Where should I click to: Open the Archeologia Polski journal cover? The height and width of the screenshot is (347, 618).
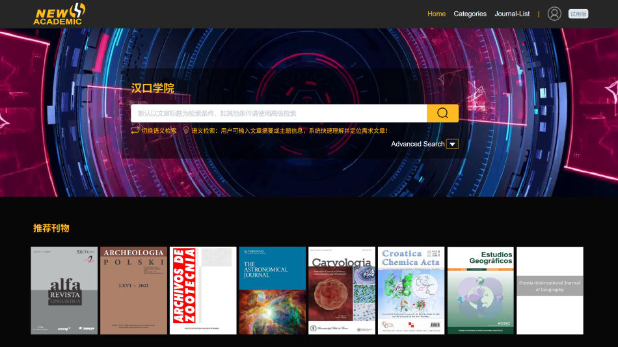(133, 290)
